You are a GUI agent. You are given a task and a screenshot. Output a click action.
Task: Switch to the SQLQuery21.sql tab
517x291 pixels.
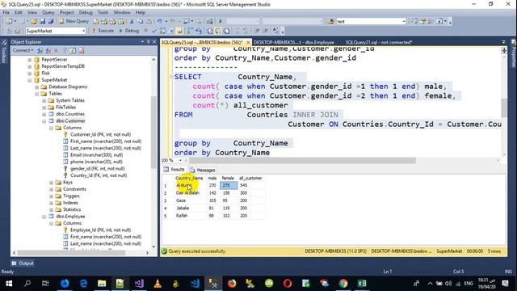click(379, 42)
